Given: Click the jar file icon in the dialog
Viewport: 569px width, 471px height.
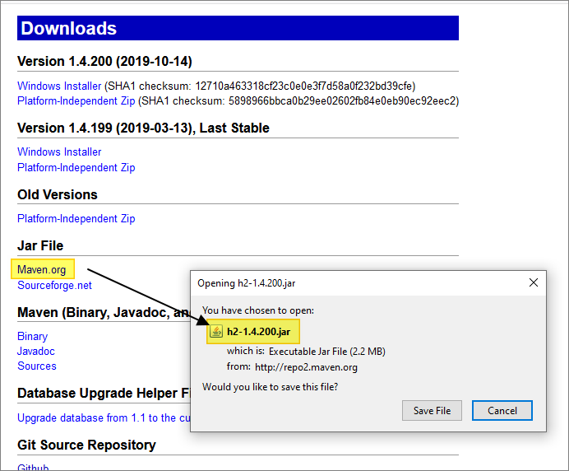Looking at the screenshot, I should (217, 332).
